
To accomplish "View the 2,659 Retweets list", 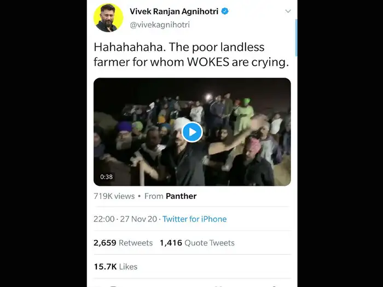I will tap(123, 243).
